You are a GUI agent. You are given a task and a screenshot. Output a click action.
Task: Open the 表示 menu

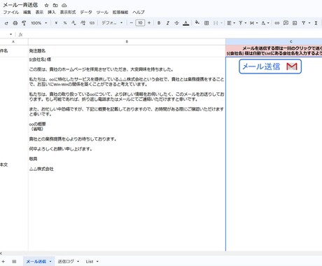[39, 12]
